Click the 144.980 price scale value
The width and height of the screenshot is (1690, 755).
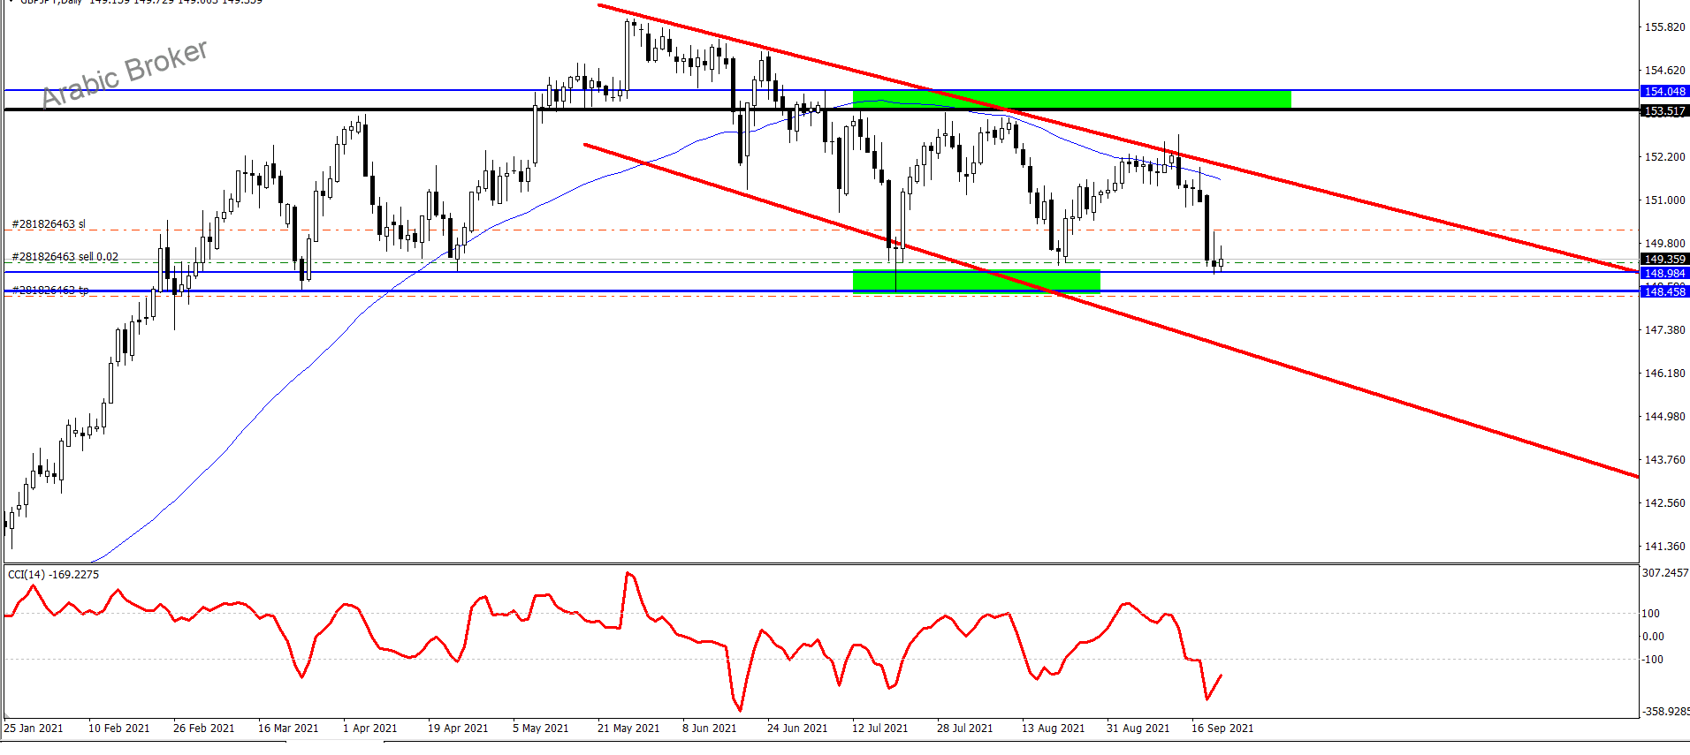click(x=1664, y=417)
